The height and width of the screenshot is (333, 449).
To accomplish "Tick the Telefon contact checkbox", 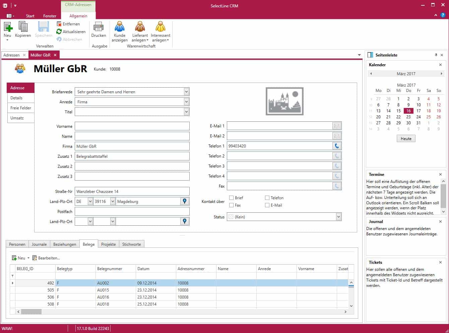I will (267, 198).
